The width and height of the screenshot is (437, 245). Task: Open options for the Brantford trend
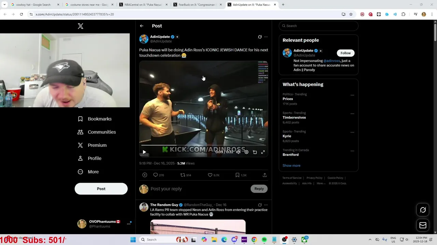click(x=352, y=151)
